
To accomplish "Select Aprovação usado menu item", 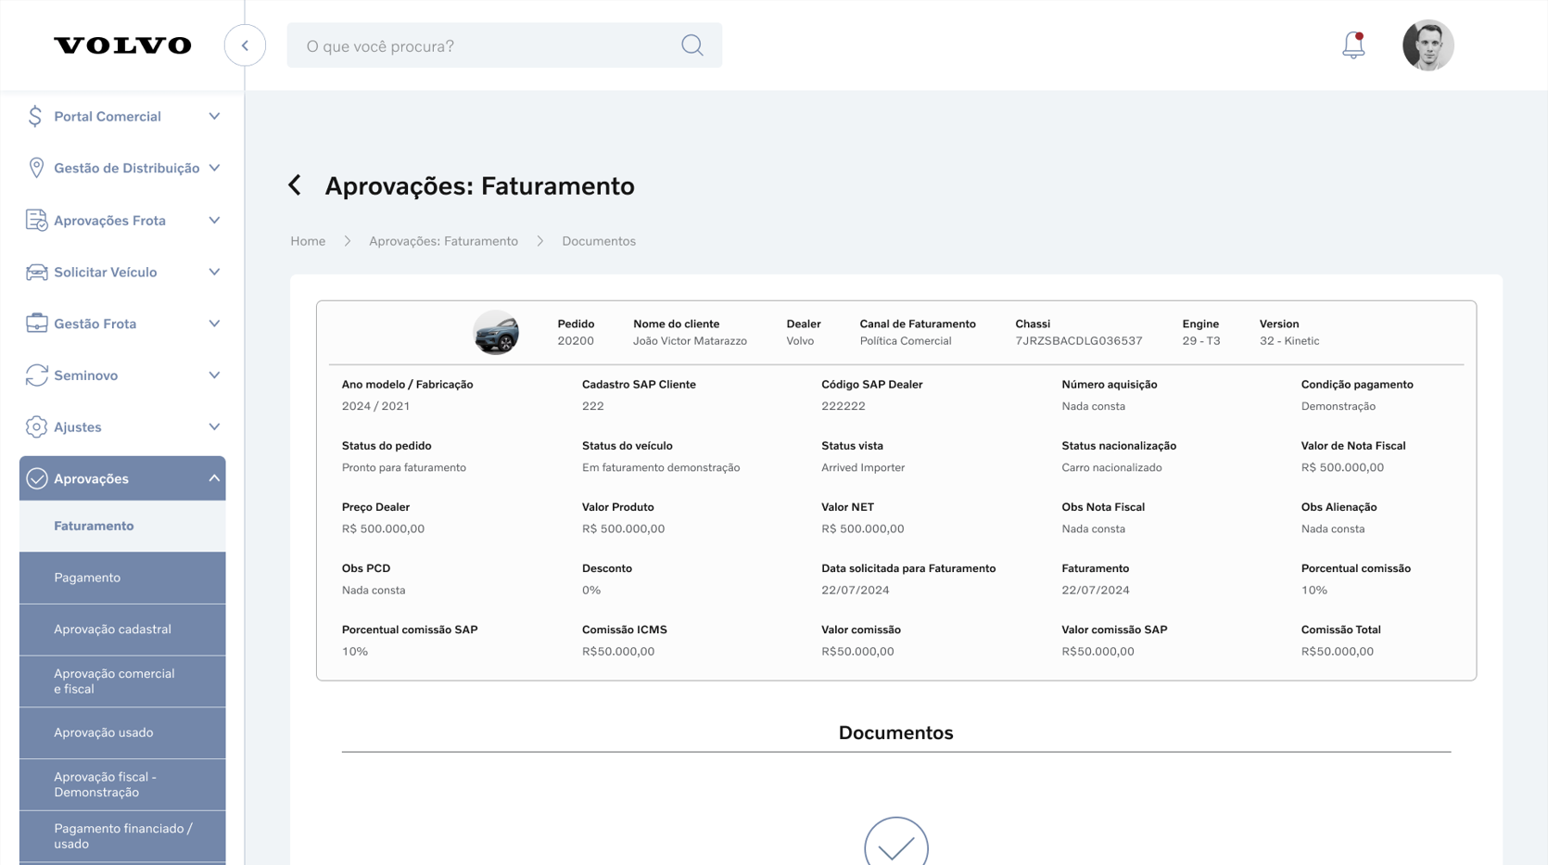I will (x=103, y=732).
